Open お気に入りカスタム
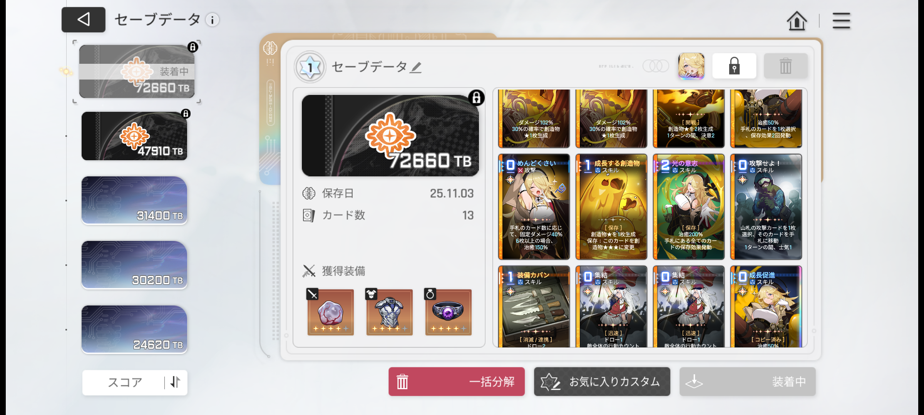This screenshot has width=924, height=415. coord(602,382)
